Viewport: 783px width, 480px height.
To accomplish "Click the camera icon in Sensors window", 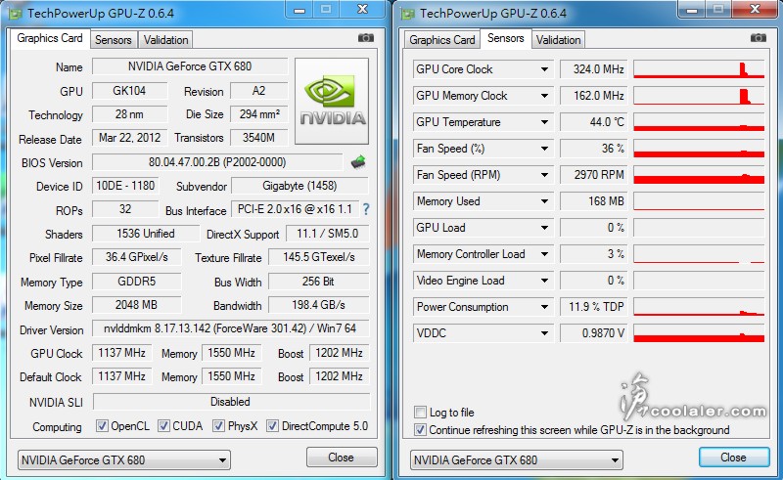I will tap(758, 38).
